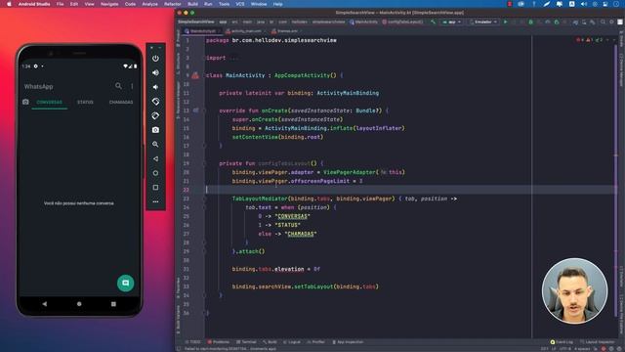
Task: Open the Layout Inspector panel
Action: [x=597, y=342]
